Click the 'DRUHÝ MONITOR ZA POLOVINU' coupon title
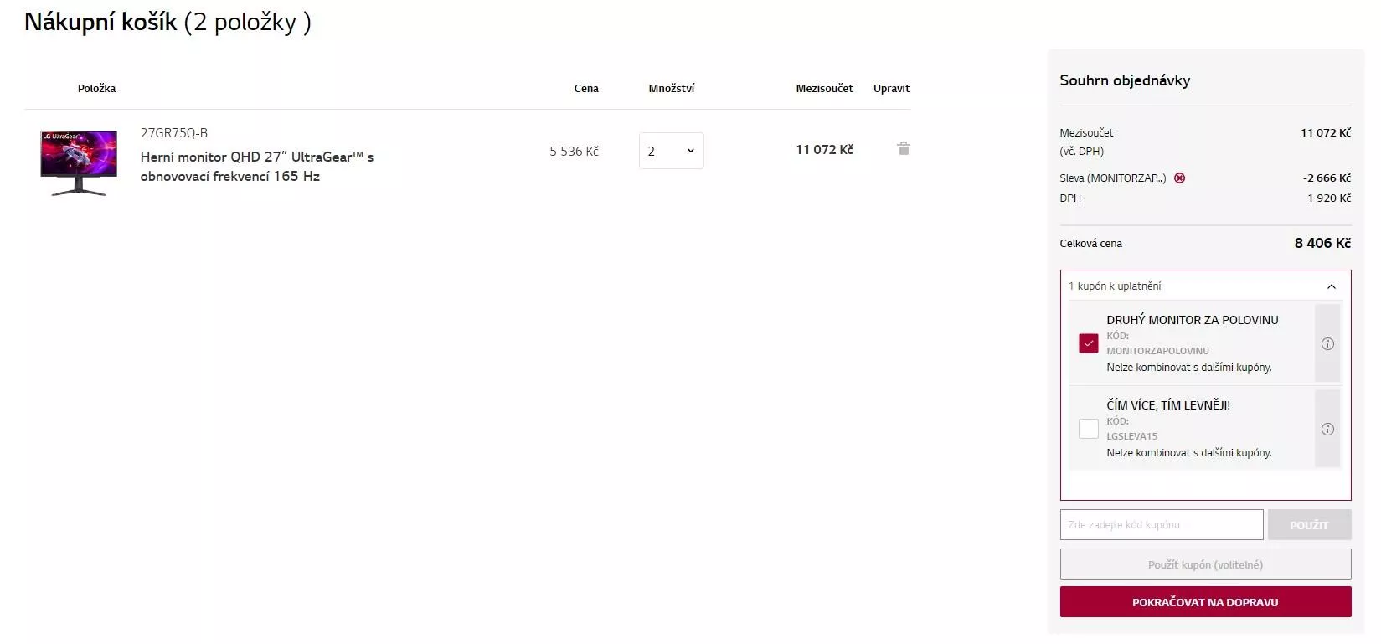The image size is (1381, 644). pyautogui.click(x=1193, y=320)
